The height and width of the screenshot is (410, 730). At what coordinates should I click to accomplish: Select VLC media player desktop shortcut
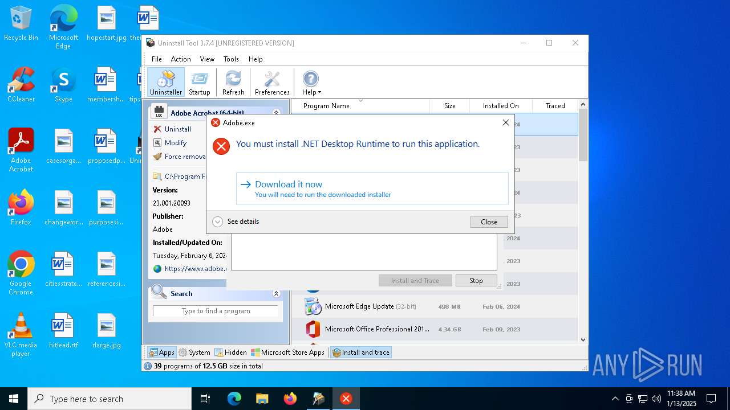[x=21, y=335]
